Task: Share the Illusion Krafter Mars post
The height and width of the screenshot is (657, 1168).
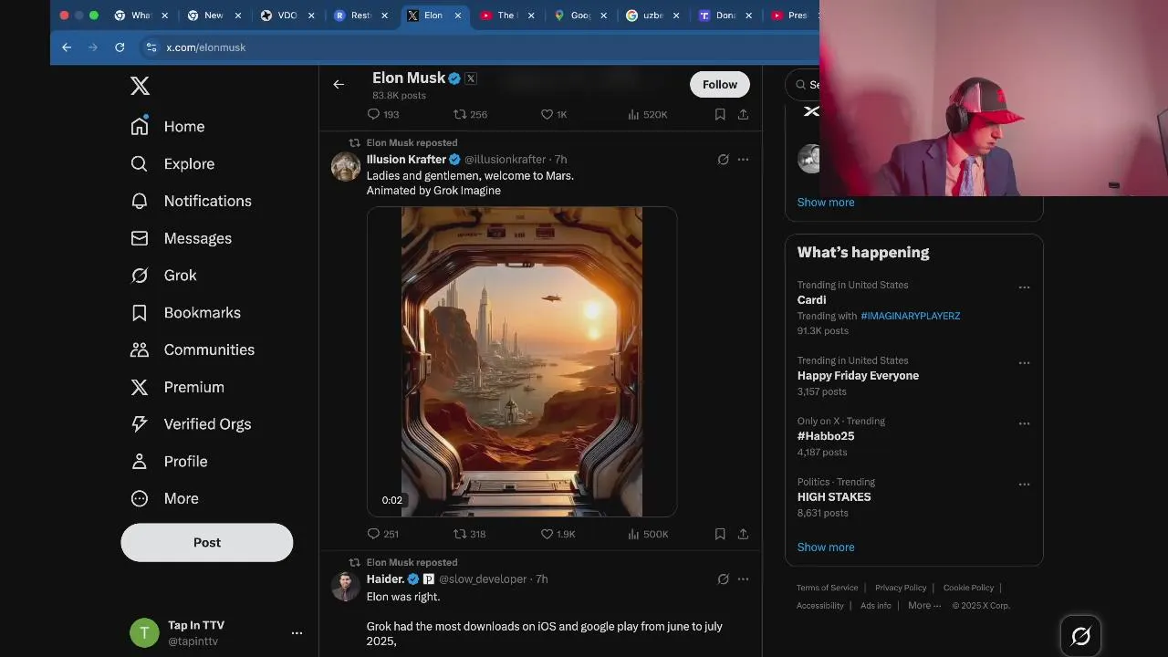Action: click(x=743, y=534)
